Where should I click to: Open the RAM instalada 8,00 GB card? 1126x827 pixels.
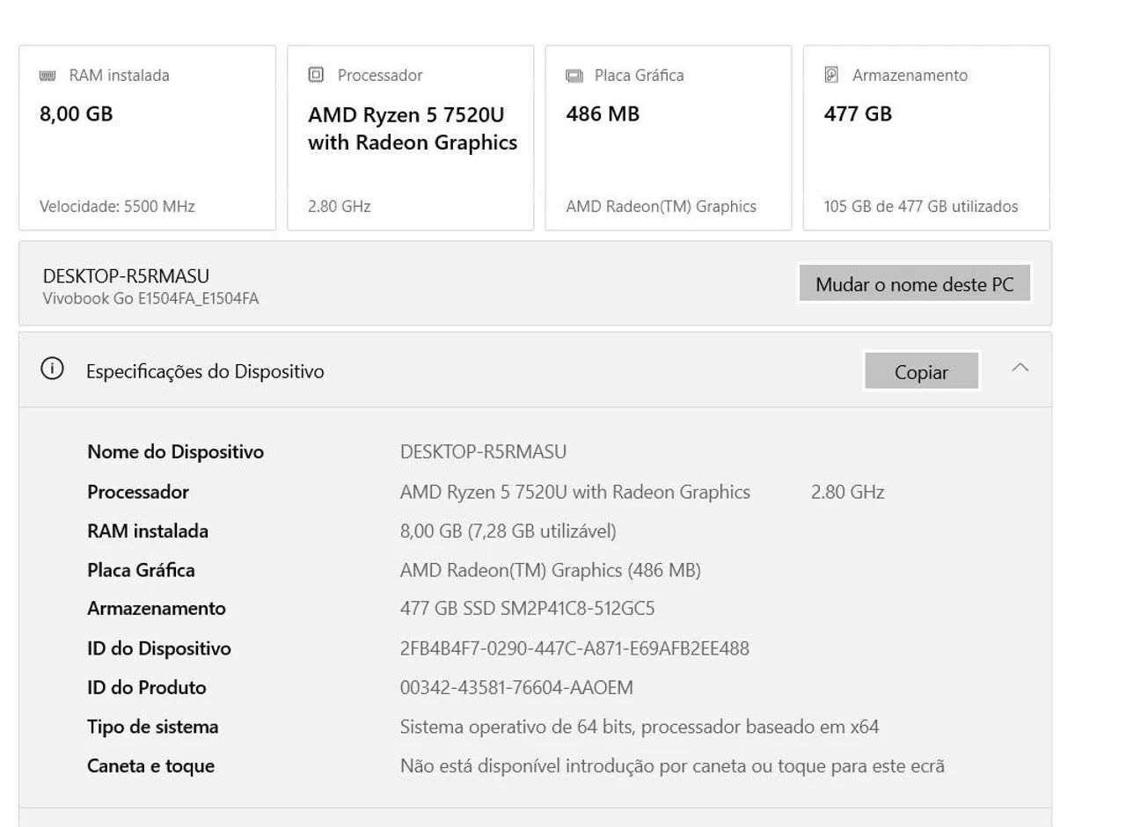147,138
